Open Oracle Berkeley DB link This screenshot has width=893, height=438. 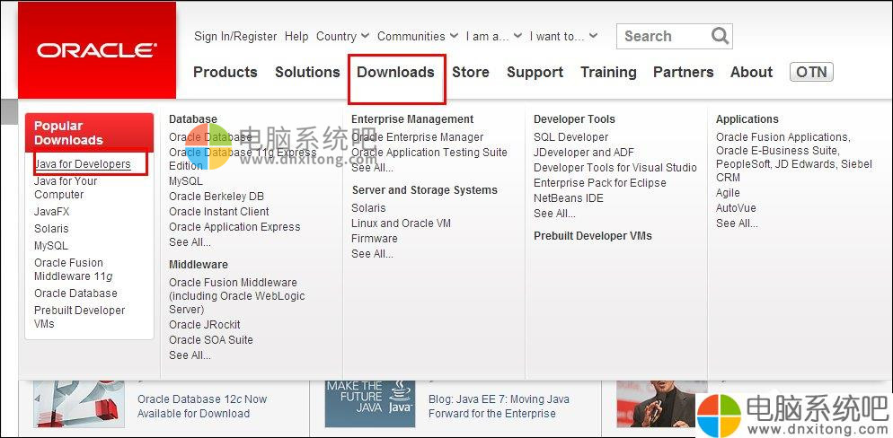pos(217,197)
